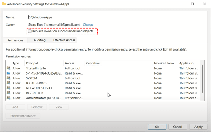Maximize the Advanced Security Settings window
Screen dimensions: 211x132
(x=192, y=4)
